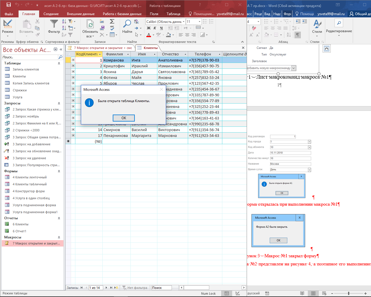Screen dimensions: 371x297
Task: Open the font size 11 dropdown
Action: pyautogui.click(x=199, y=22)
